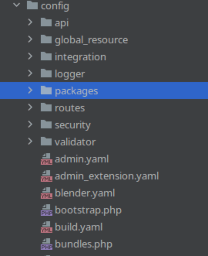Select the integration folder
This screenshot has width=208, height=256.
104,57
